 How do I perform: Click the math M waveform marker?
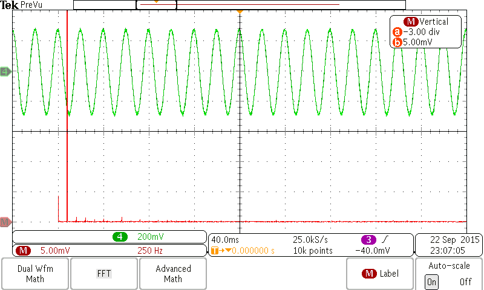5,222
